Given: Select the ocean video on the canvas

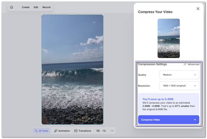Looking at the screenshot, I should click(x=72, y=69).
